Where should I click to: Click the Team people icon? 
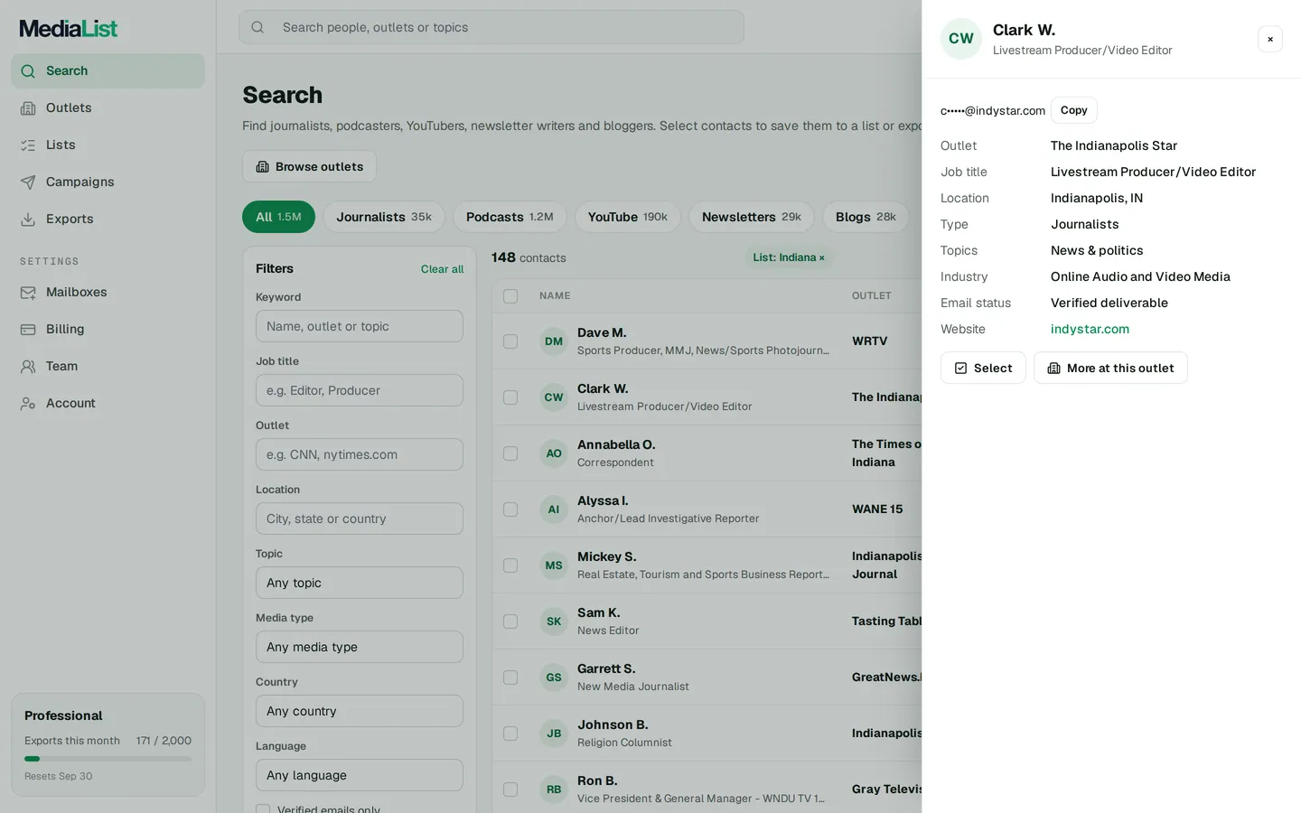[28, 366]
